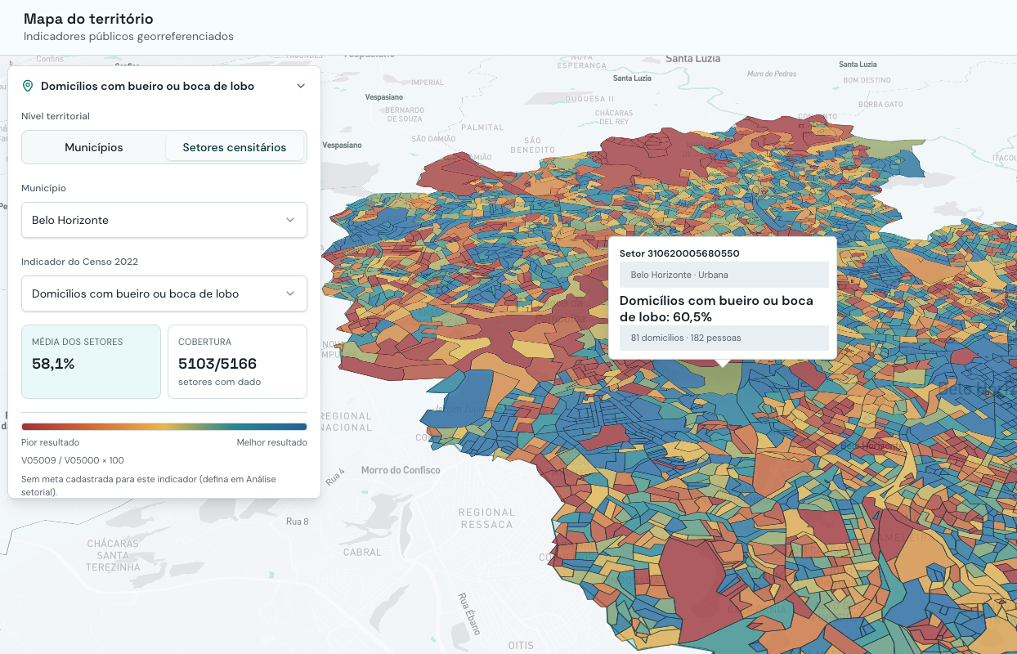This screenshot has width=1017, height=654.
Task: Click the Indicadores públicos georreferenciados subtitle
Action: click(x=128, y=37)
